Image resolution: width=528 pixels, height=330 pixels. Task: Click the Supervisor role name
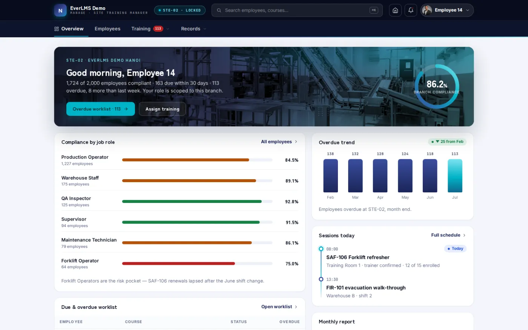[74, 219]
